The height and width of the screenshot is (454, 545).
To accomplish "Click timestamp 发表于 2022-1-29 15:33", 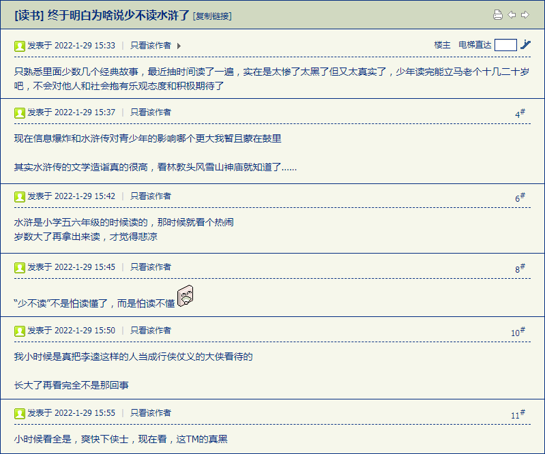I will tap(71, 46).
